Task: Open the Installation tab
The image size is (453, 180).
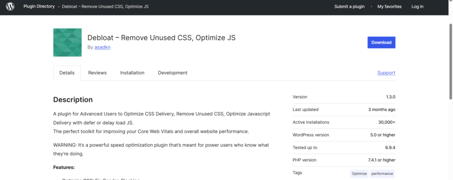Action: click(x=132, y=73)
